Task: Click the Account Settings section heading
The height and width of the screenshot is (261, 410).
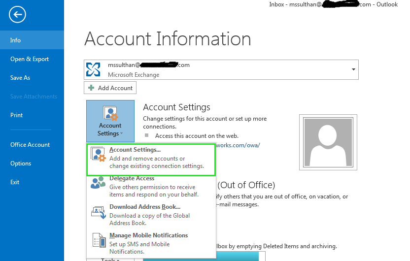Action: click(x=176, y=107)
